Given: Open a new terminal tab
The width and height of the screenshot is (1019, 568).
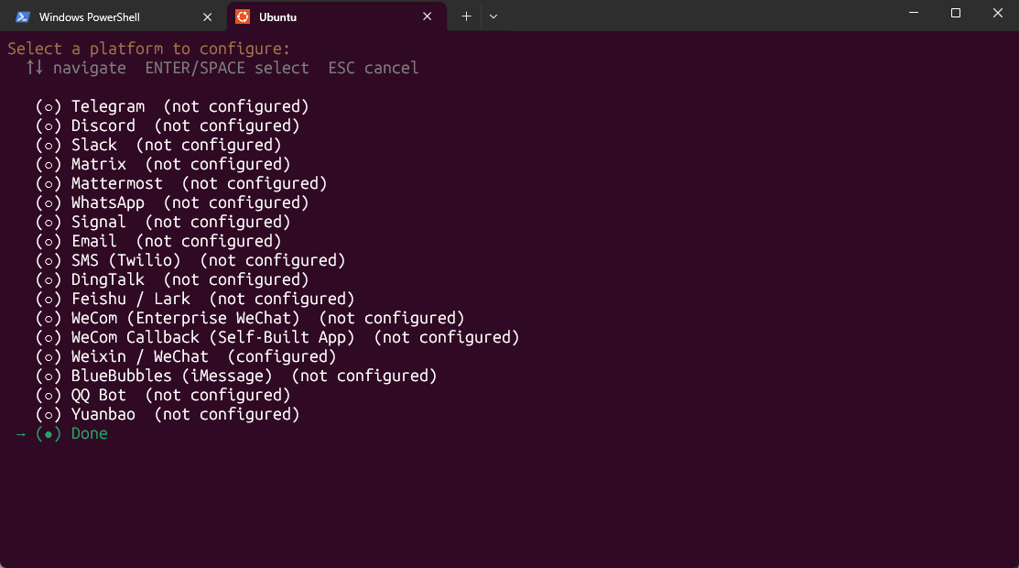Looking at the screenshot, I should click(466, 16).
